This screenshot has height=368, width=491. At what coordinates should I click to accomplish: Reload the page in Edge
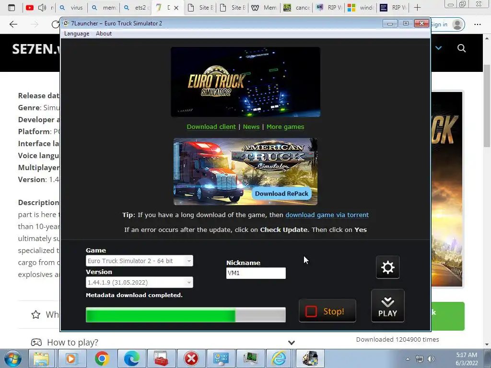(x=56, y=24)
